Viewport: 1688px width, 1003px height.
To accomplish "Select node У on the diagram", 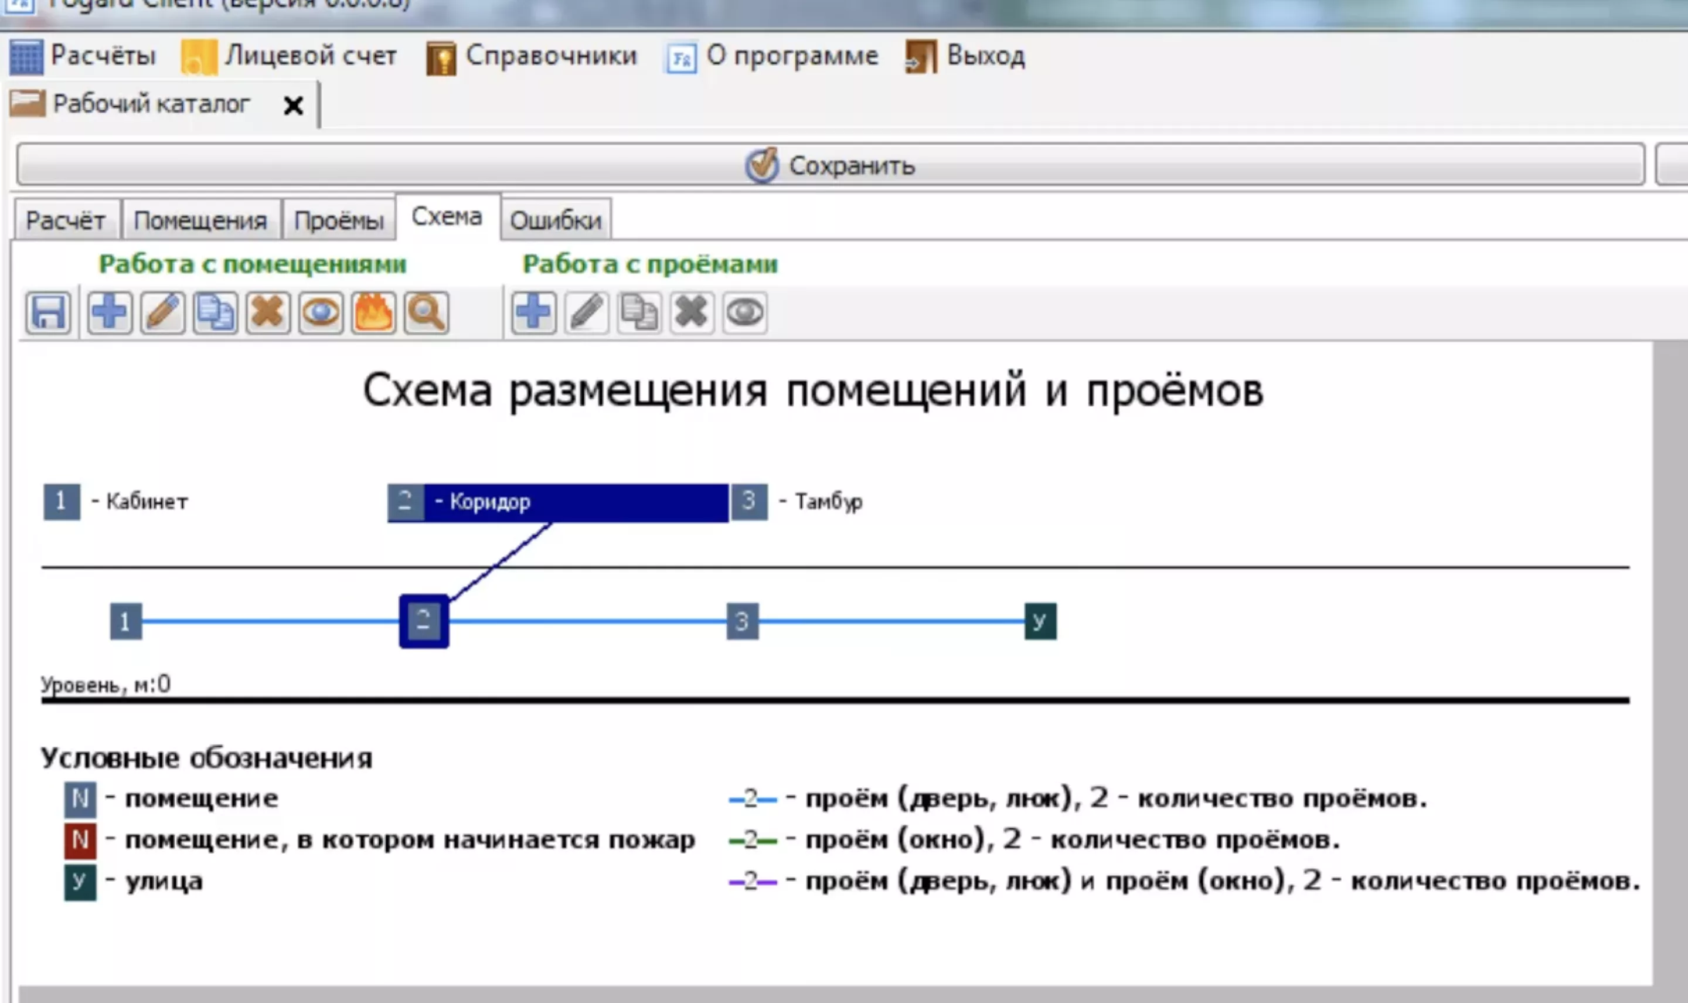I will point(1039,621).
